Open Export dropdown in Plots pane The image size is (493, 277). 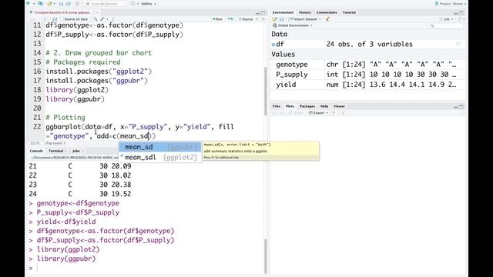pyautogui.click(x=318, y=113)
